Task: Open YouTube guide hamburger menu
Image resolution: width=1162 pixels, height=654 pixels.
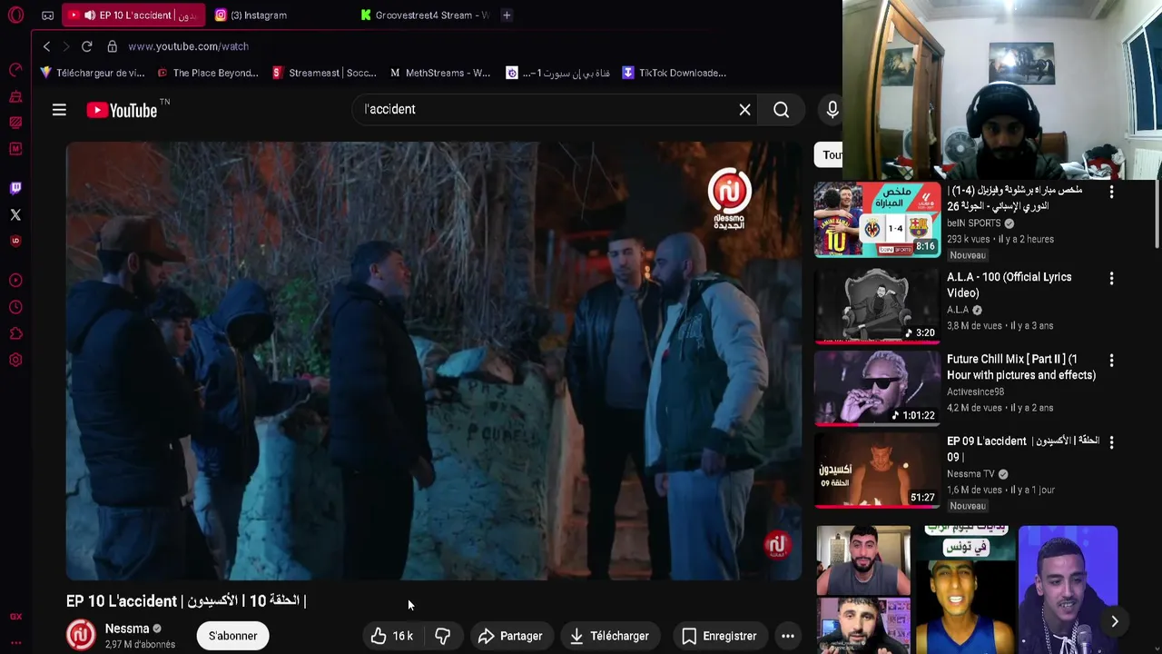Action: coord(59,110)
